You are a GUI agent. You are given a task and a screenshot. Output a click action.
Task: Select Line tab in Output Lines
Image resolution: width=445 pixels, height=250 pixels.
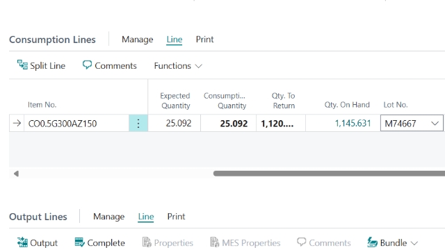tap(146, 217)
